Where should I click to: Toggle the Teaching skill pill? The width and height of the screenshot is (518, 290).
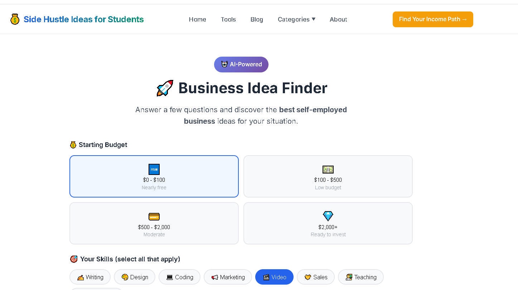tap(360, 277)
